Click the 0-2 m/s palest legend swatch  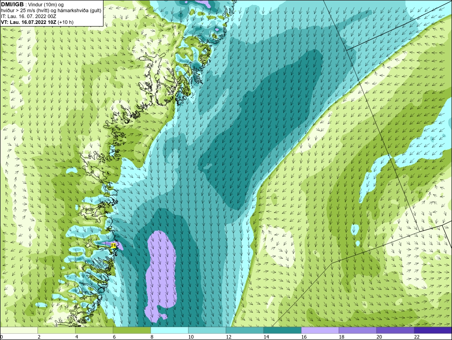coord(19,330)
